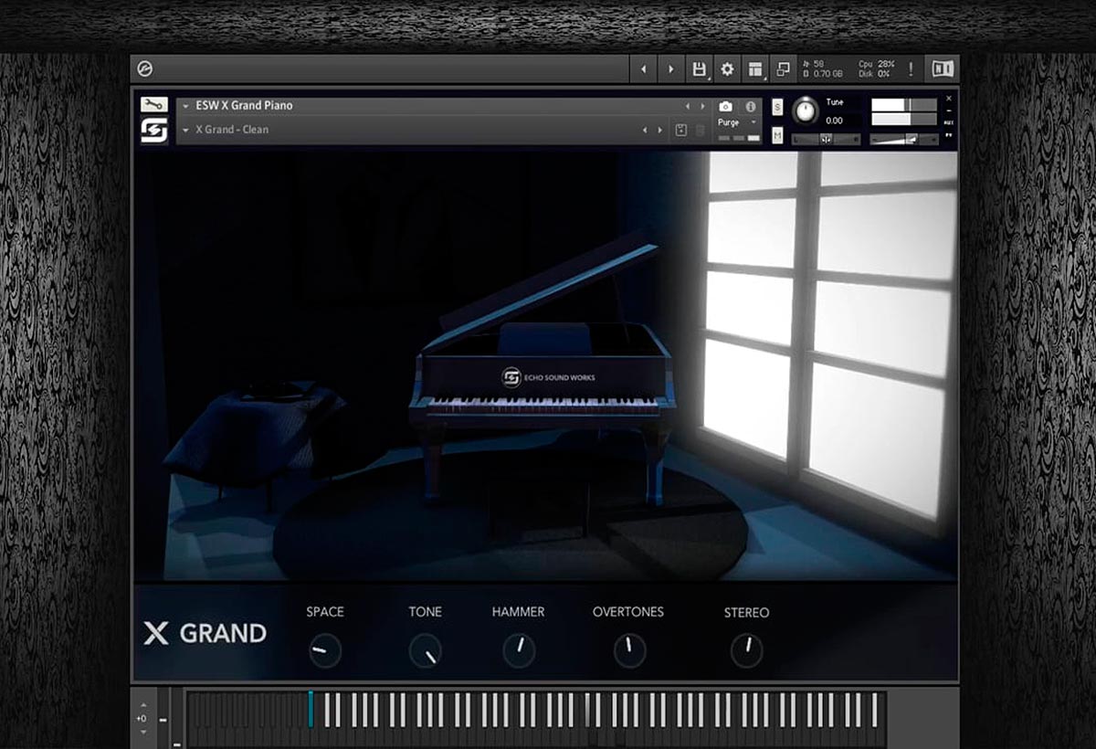Open the save floppy disk menu
Viewport: 1096px width, 749px height.
click(x=700, y=69)
